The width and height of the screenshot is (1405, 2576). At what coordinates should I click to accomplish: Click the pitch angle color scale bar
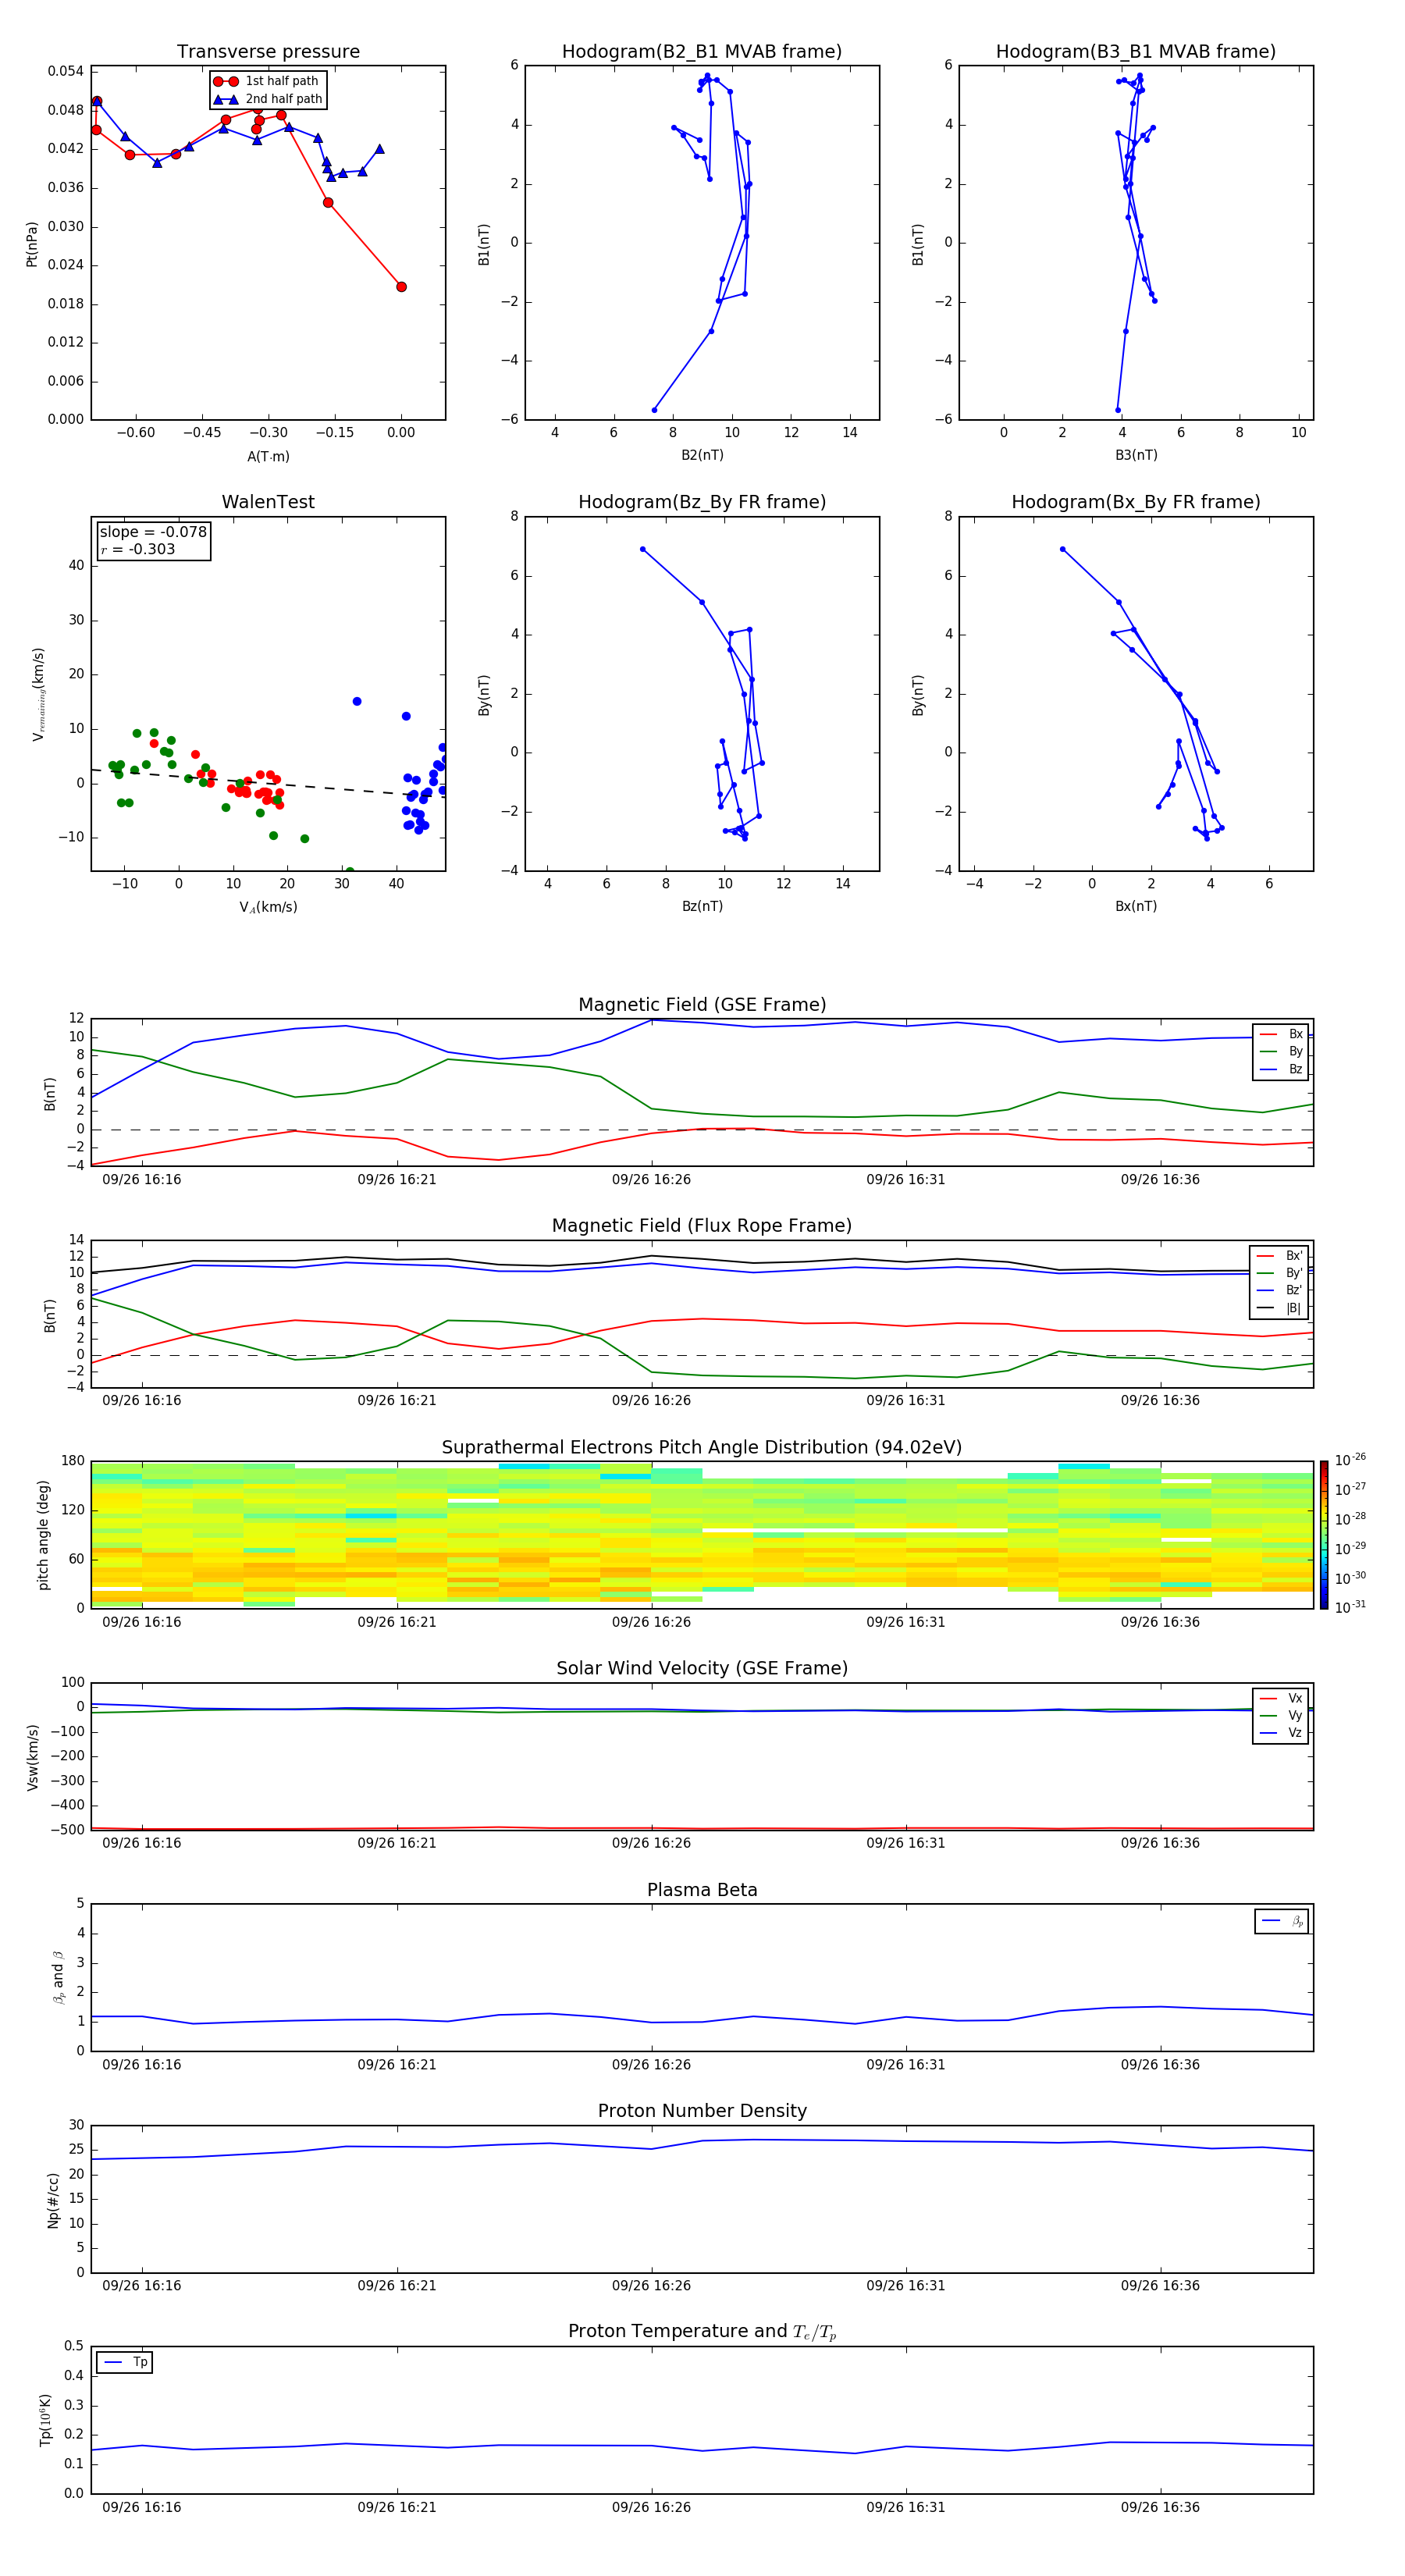click(1324, 1535)
